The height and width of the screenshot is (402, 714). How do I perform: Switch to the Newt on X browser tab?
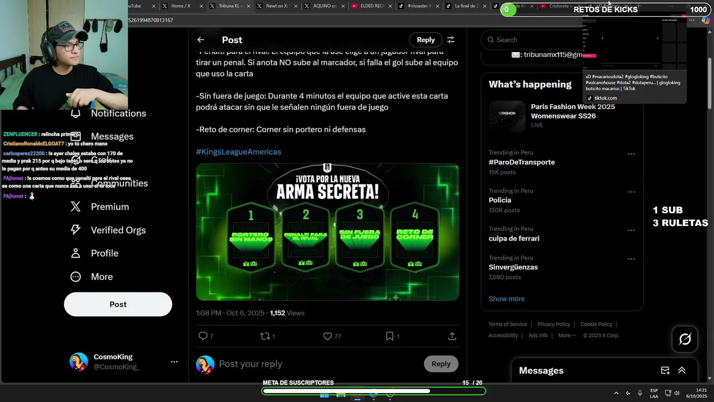tap(276, 6)
